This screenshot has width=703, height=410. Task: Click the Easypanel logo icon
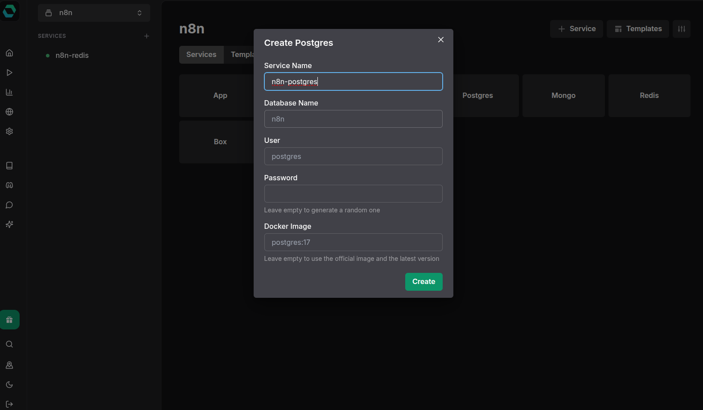click(9, 10)
